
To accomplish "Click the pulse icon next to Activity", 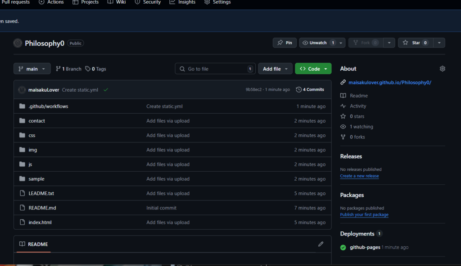I will coord(343,106).
